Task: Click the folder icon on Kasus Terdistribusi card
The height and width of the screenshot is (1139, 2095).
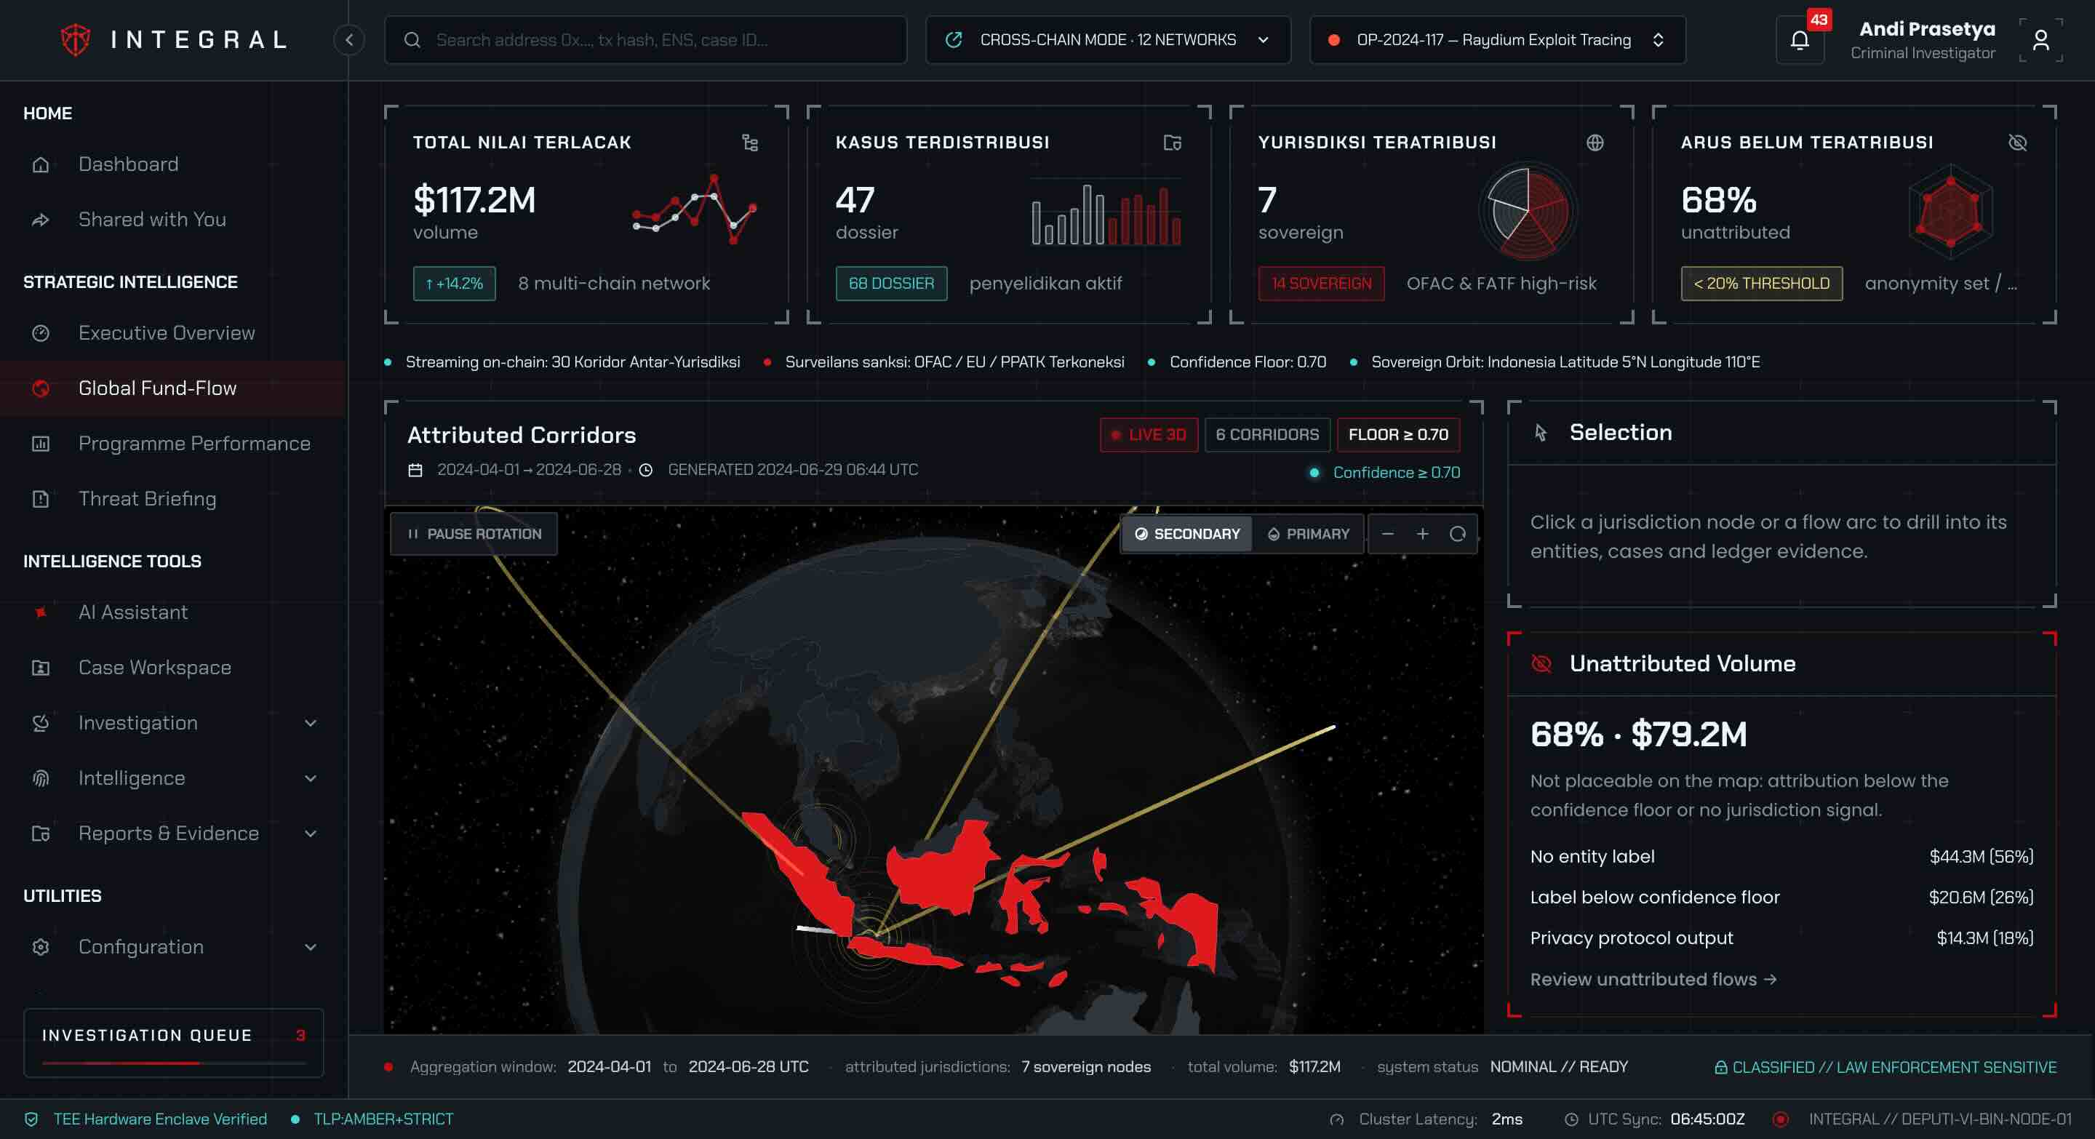Action: 1172,143
